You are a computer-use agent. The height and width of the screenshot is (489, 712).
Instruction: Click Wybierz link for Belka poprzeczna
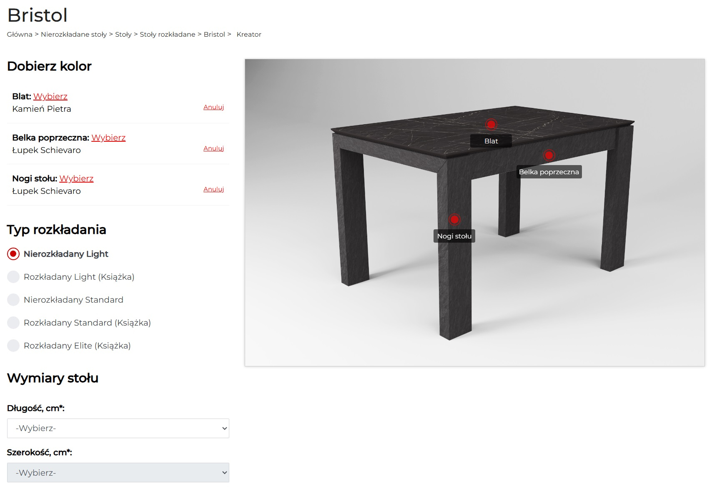click(108, 138)
